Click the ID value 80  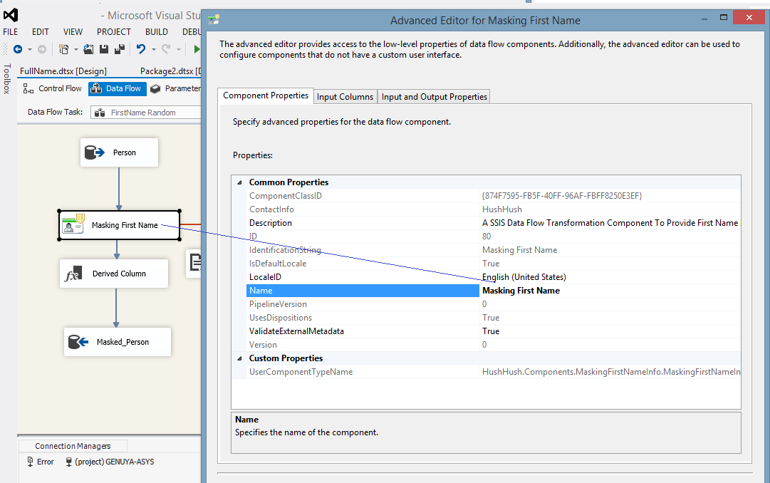click(487, 237)
